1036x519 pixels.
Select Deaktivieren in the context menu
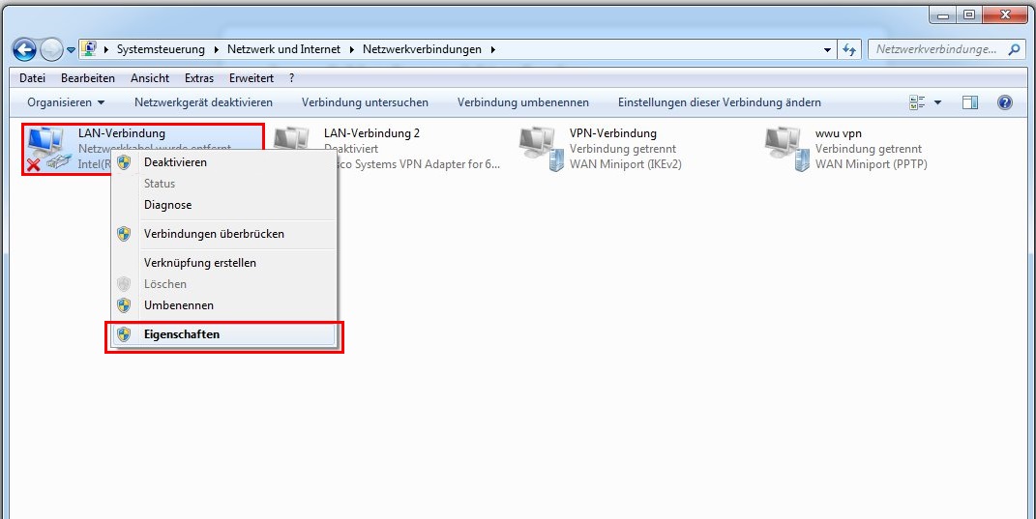click(x=175, y=162)
